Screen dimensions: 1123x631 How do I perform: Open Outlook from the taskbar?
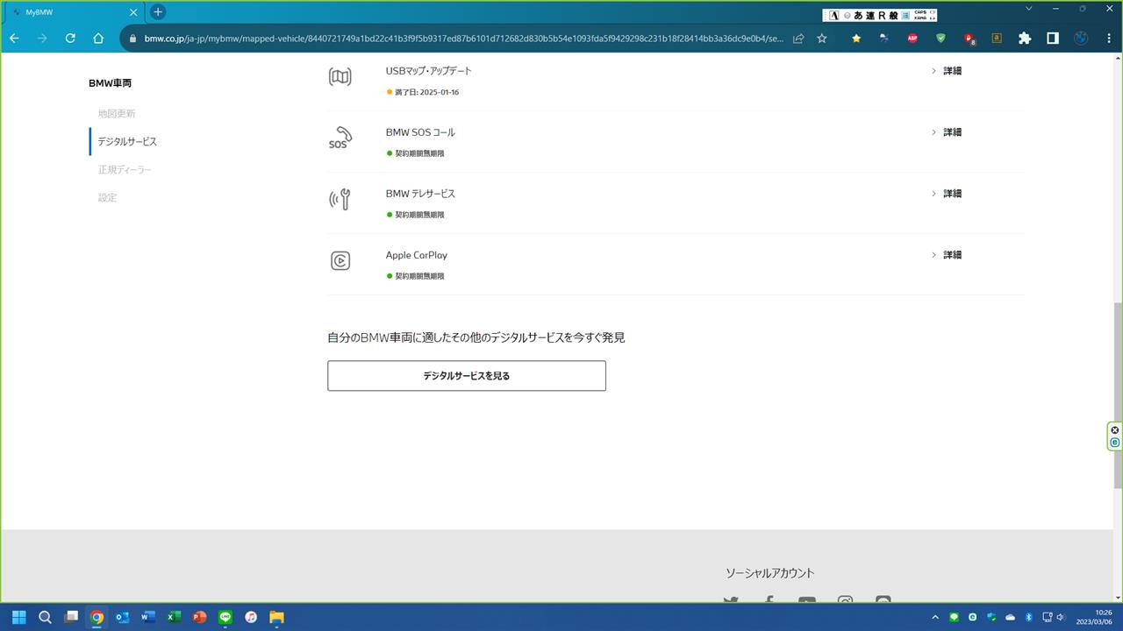(x=122, y=617)
